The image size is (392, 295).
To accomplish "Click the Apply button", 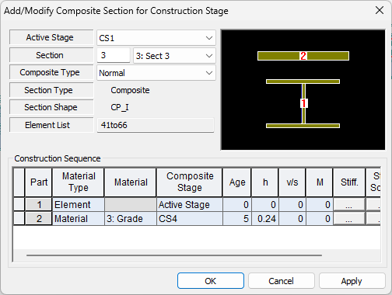I will [352, 281].
